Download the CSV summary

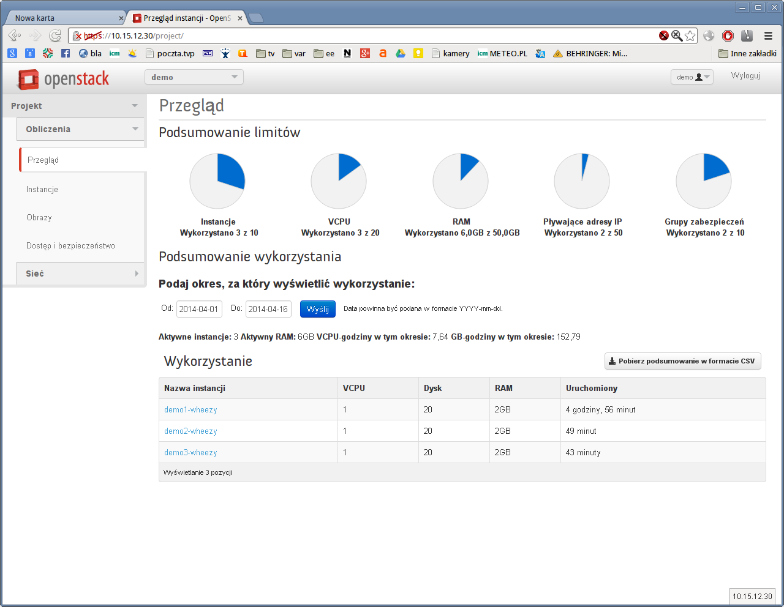pos(682,361)
